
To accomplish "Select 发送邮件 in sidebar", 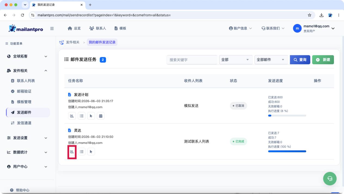I will (x=28, y=113).
